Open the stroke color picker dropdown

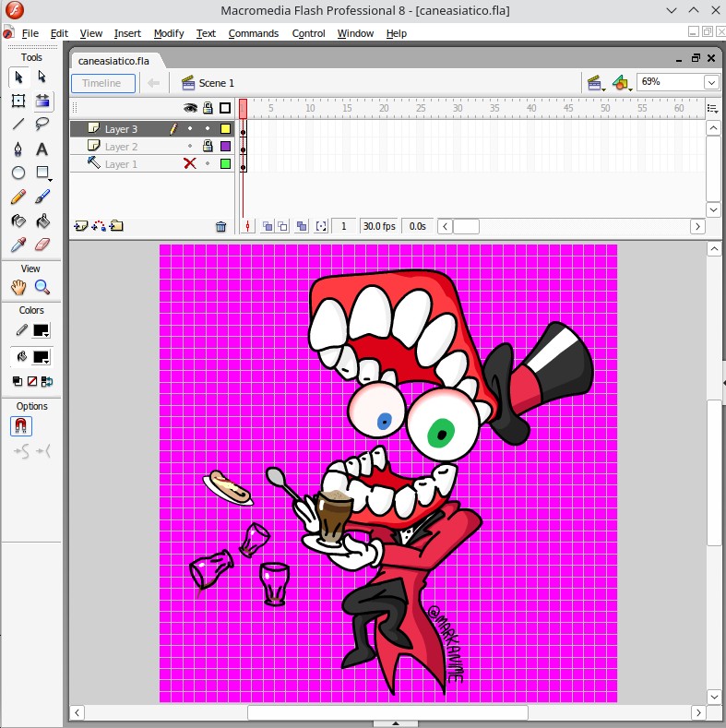[x=42, y=330]
